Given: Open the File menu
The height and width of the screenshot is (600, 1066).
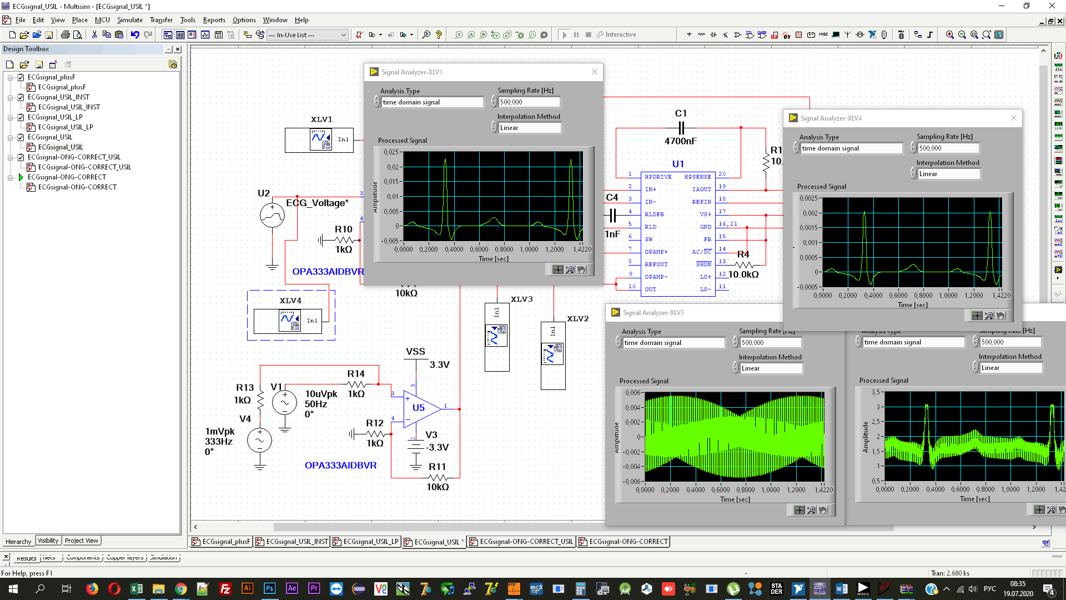Looking at the screenshot, I should (21, 20).
